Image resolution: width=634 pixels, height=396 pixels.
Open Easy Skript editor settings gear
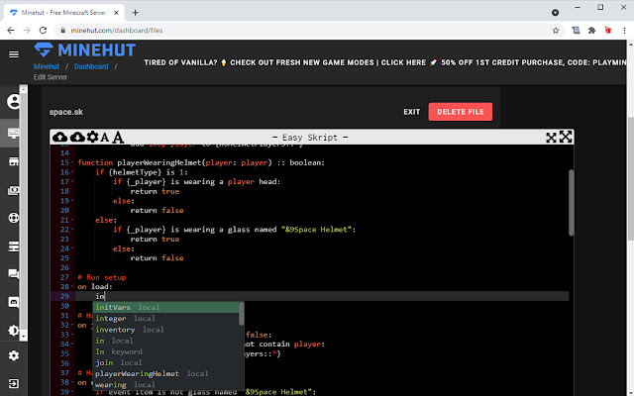(x=92, y=137)
